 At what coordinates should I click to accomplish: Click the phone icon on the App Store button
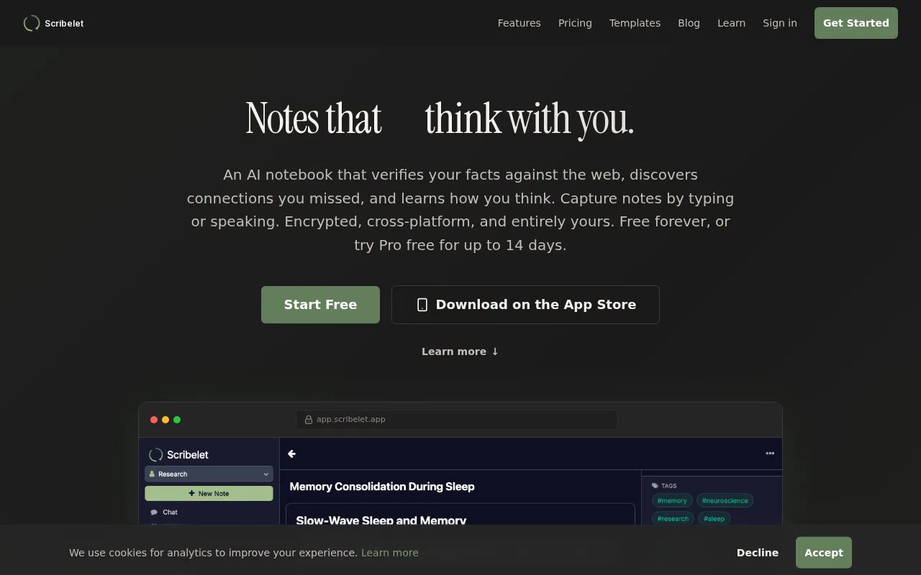pos(422,305)
